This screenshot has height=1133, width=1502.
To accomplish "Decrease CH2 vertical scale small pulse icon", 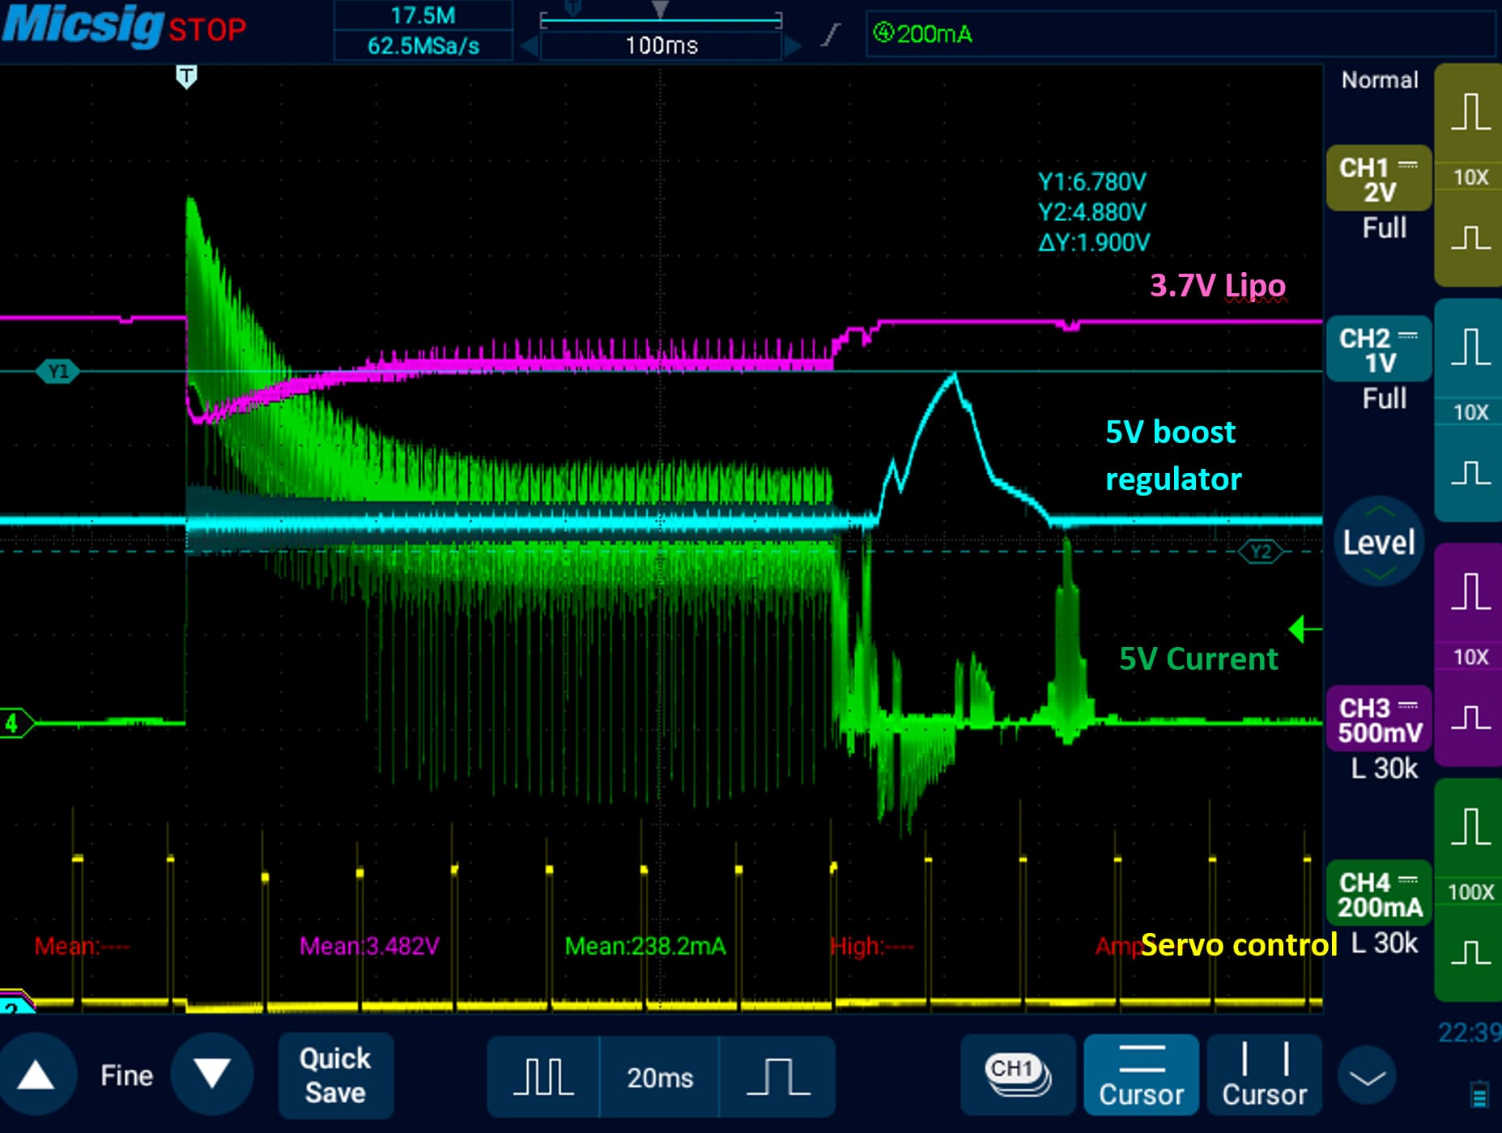I will (1470, 471).
